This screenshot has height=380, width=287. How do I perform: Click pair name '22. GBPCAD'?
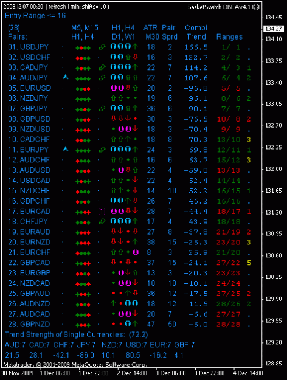tap(29, 263)
